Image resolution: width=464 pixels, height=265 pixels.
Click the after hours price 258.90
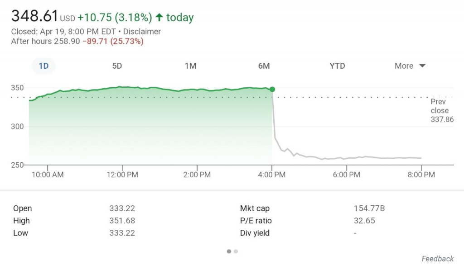67,41
